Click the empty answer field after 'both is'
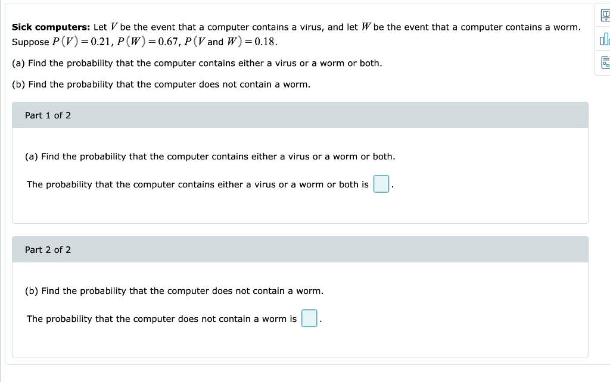 [381, 184]
